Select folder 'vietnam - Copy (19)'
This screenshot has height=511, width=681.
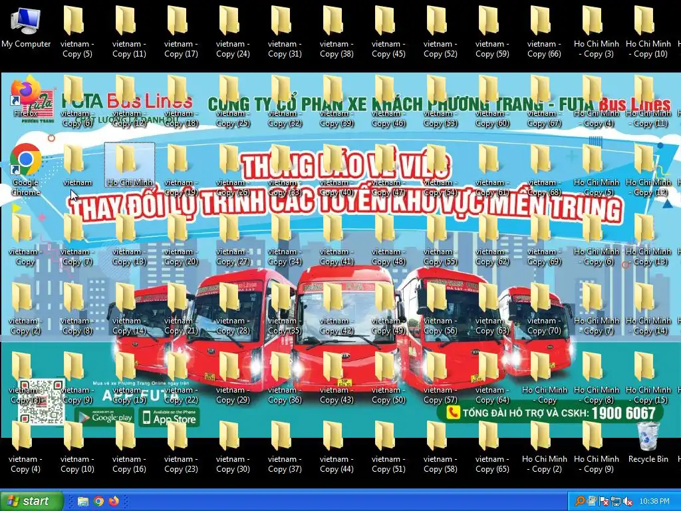181,171
